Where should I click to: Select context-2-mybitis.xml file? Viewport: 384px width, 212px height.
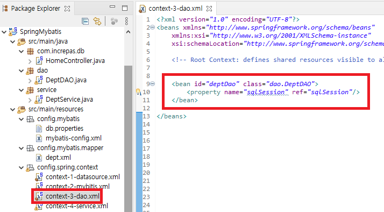coord(77,186)
